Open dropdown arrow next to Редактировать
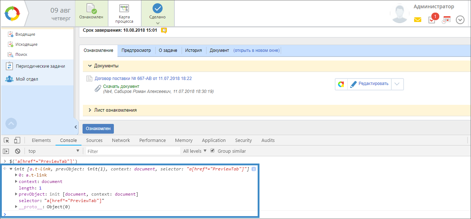The image size is (471, 219). click(x=397, y=84)
